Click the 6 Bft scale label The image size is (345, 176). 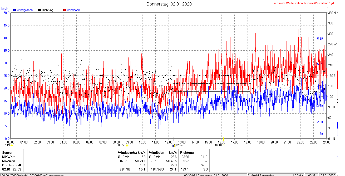click(320, 39)
